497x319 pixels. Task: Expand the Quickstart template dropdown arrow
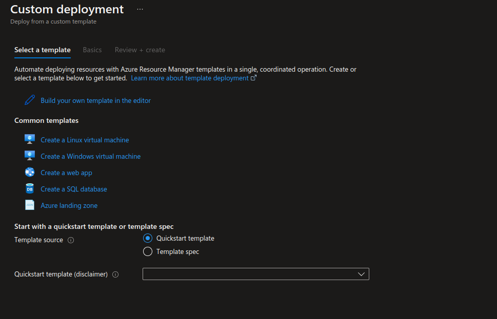click(x=361, y=274)
